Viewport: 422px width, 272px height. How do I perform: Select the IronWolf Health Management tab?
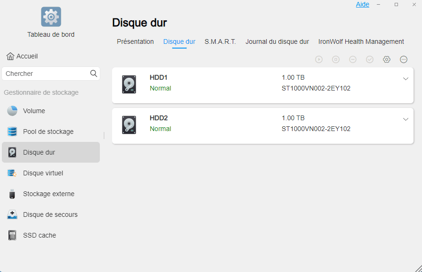coord(361,41)
